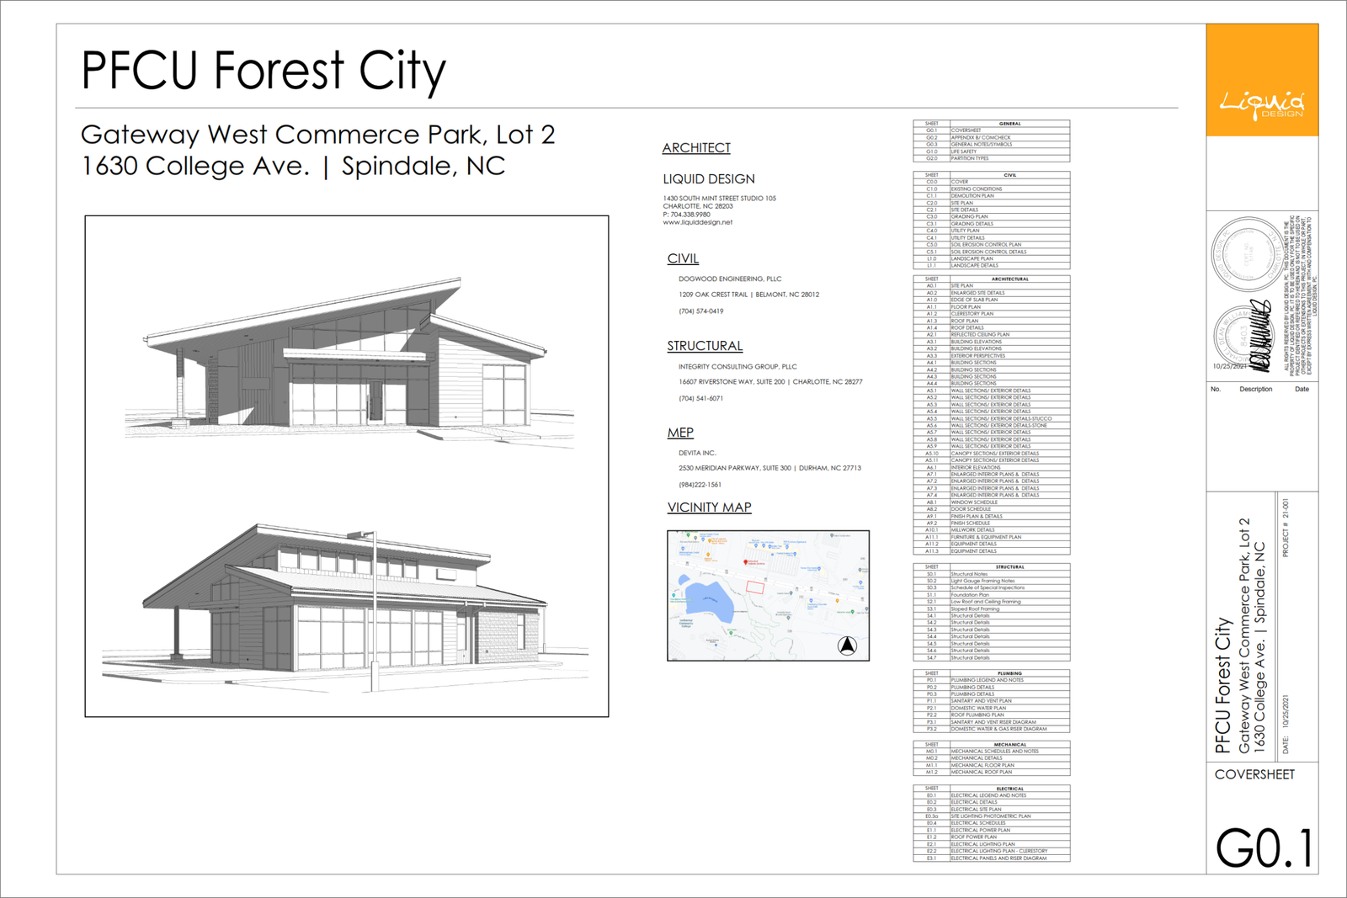
Task: Click the 'WINDOW SCHEDULE' row
Action: point(992,502)
